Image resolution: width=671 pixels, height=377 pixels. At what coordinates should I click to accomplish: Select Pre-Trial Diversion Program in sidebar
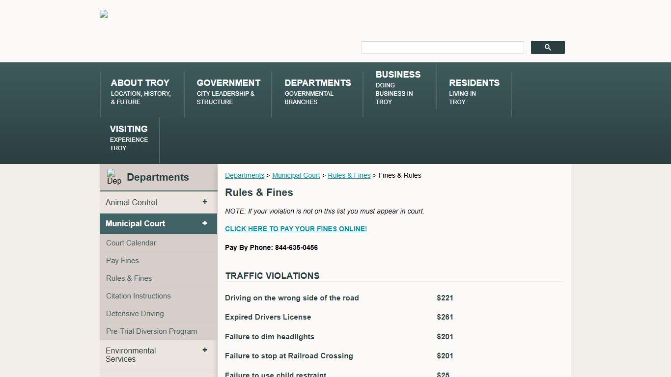coord(151,331)
